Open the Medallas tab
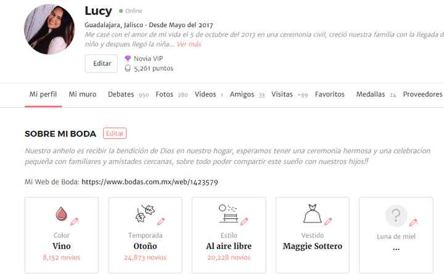 (x=371, y=94)
